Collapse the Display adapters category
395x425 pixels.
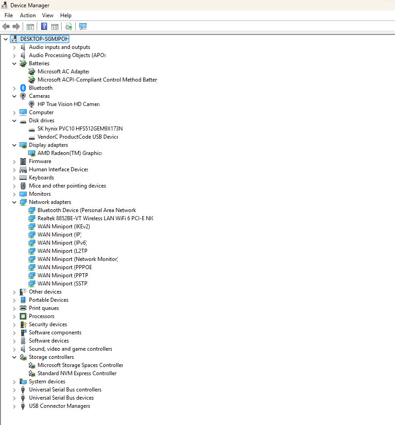pos(14,145)
